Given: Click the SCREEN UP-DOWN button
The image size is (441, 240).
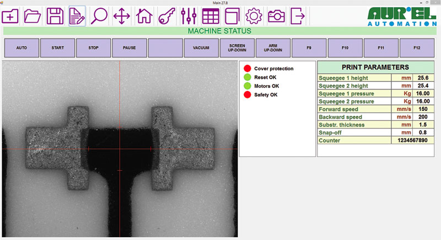Looking at the screenshot, I should 237,48.
